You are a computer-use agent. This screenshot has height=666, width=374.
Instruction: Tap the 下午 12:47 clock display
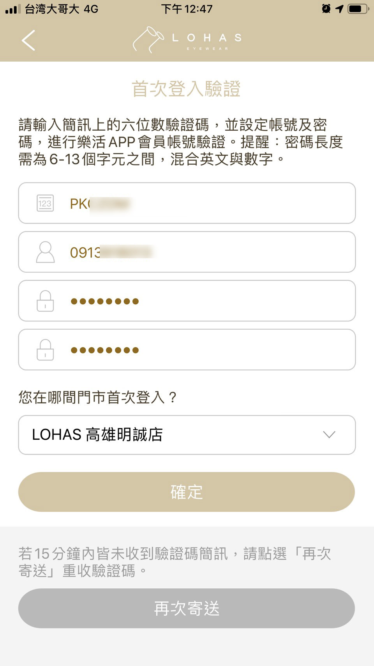pyautogui.click(x=187, y=9)
